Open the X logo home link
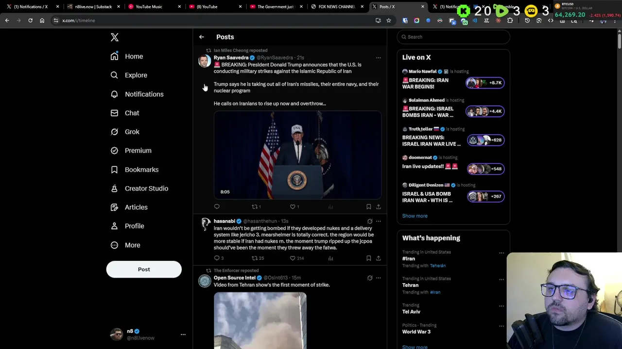 point(115,37)
